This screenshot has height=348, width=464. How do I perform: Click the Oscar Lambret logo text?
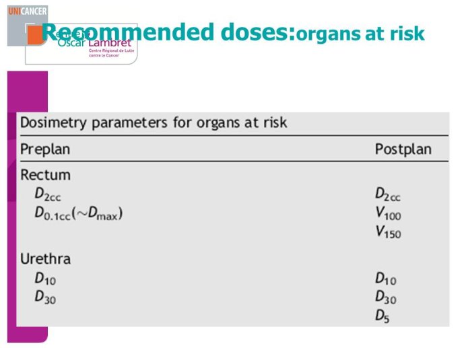[x=94, y=44]
